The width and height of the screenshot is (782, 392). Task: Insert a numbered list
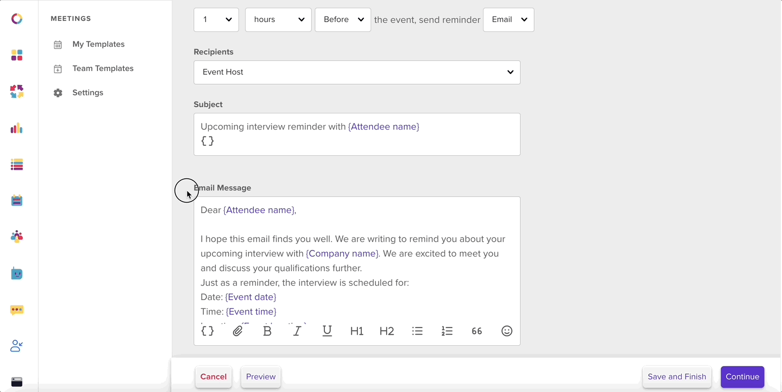[x=447, y=331]
